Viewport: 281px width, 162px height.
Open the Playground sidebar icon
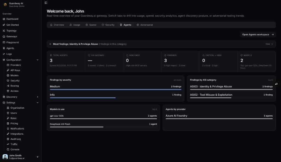point(4,42)
